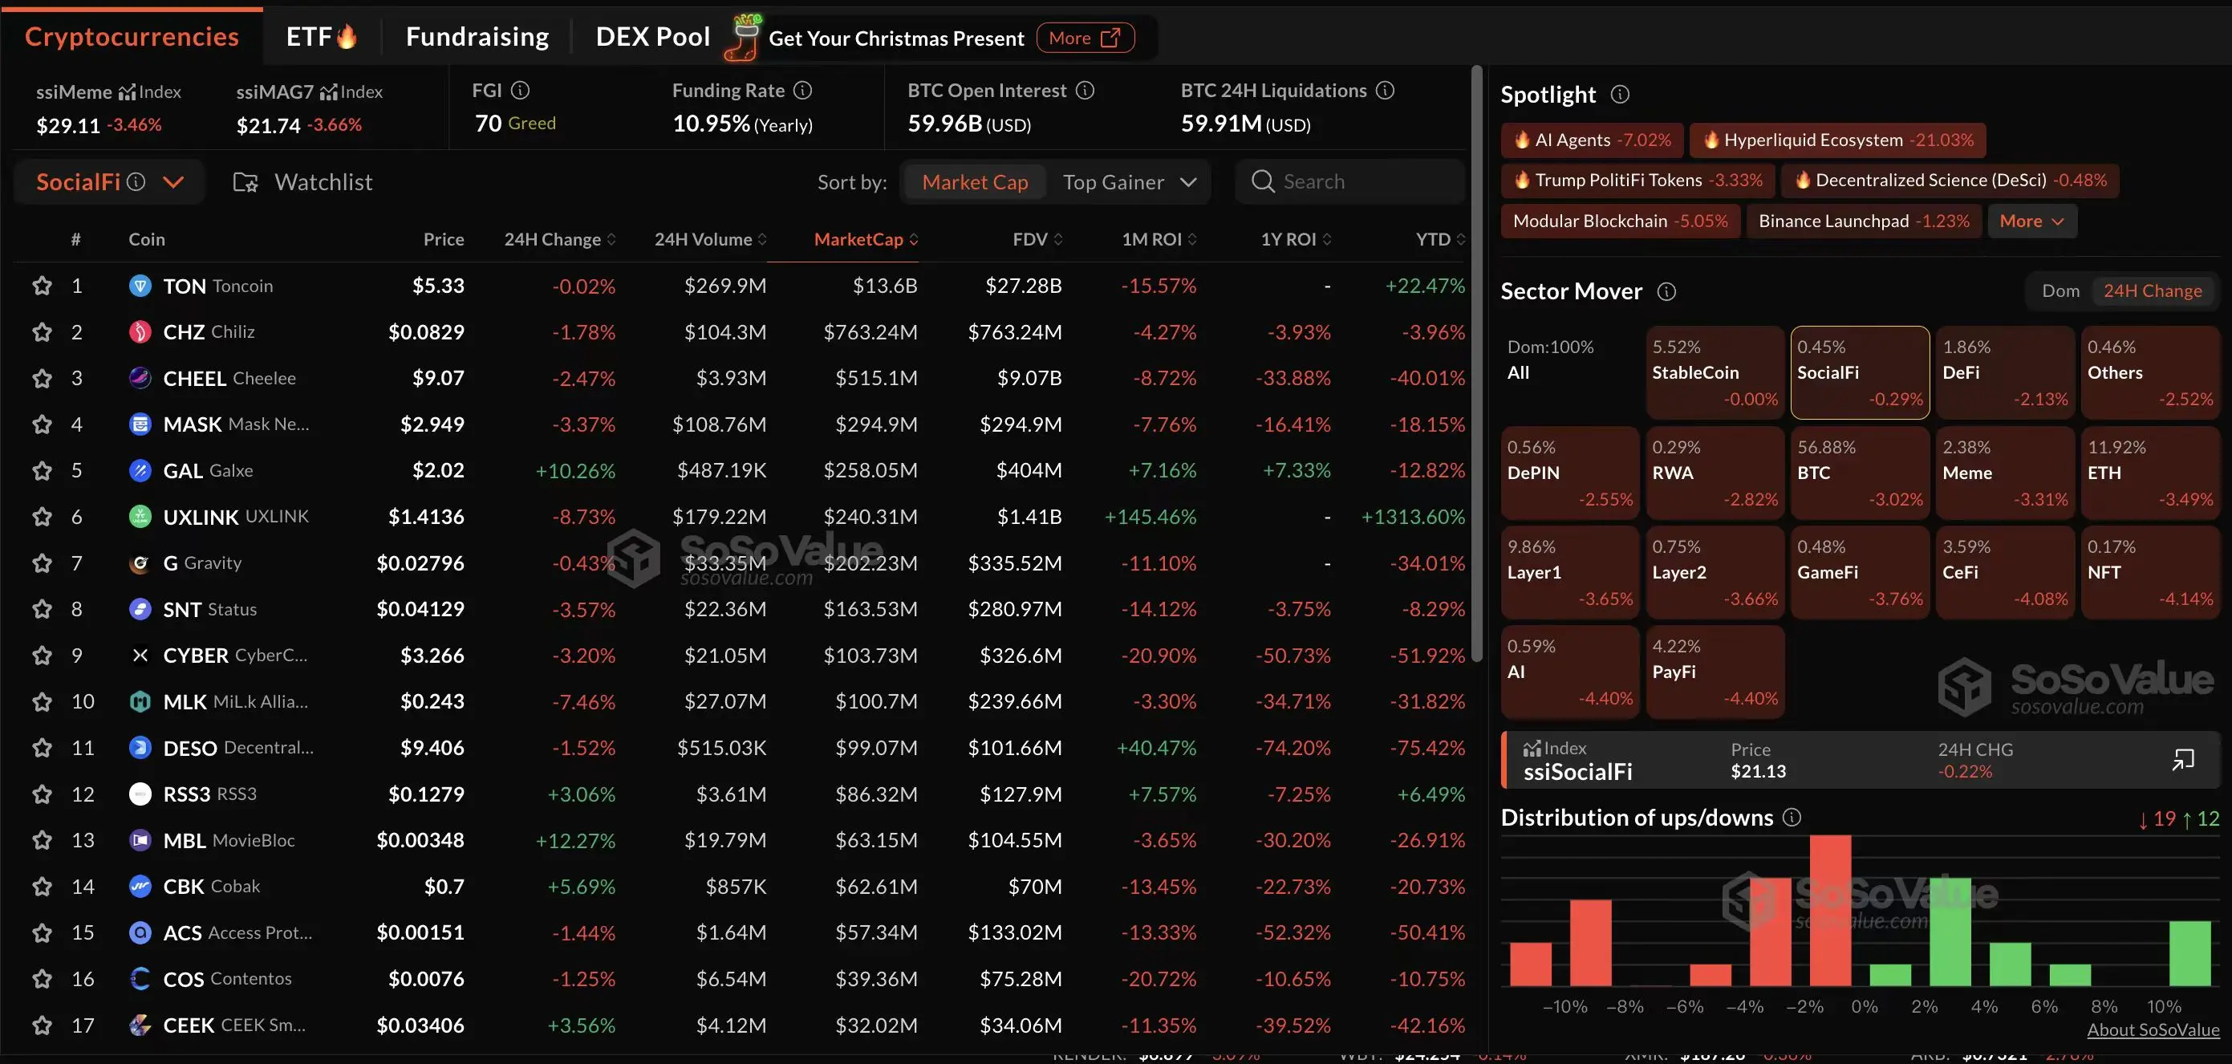The height and width of the screenshot is (1064, 2232).
Task: Click the FGI info icon
Action: [x=520, y=90]
